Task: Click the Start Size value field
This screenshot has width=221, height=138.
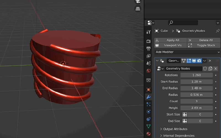Action: 200,114
